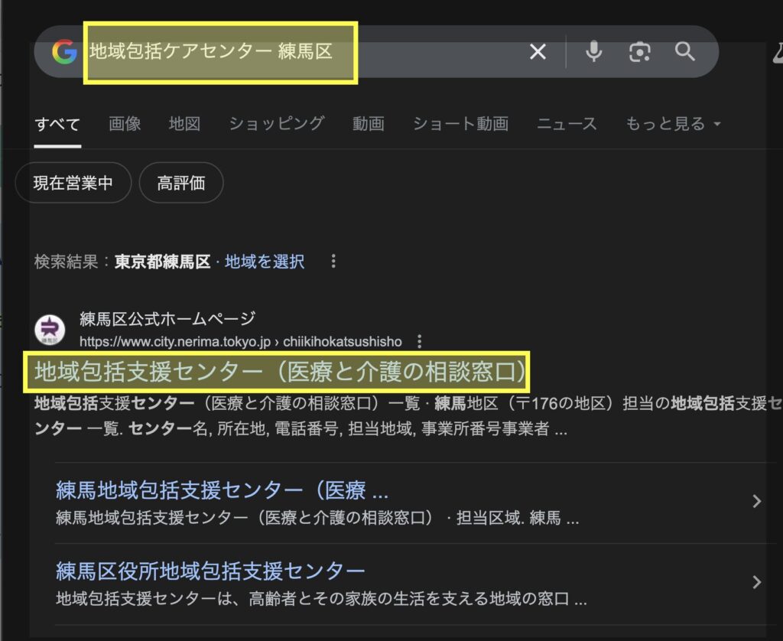
Task: Click the www.city.nerima.tokyo.jp URL text
Action: 241,342
